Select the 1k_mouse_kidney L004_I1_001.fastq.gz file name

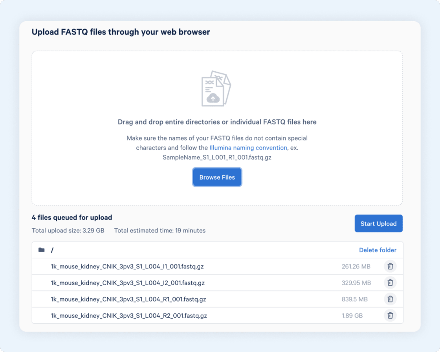(x=127, y=267)
